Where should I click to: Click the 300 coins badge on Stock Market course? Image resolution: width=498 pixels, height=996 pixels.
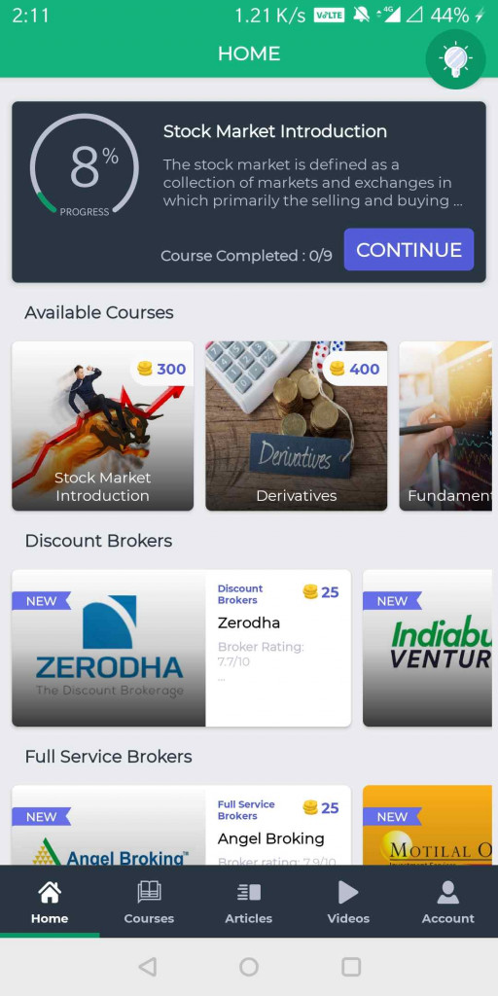click(162, 369)
